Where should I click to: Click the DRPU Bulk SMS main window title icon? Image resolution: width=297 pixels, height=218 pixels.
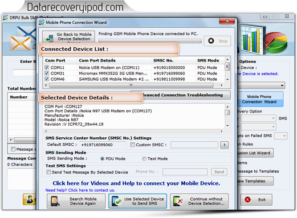point(5,18)
